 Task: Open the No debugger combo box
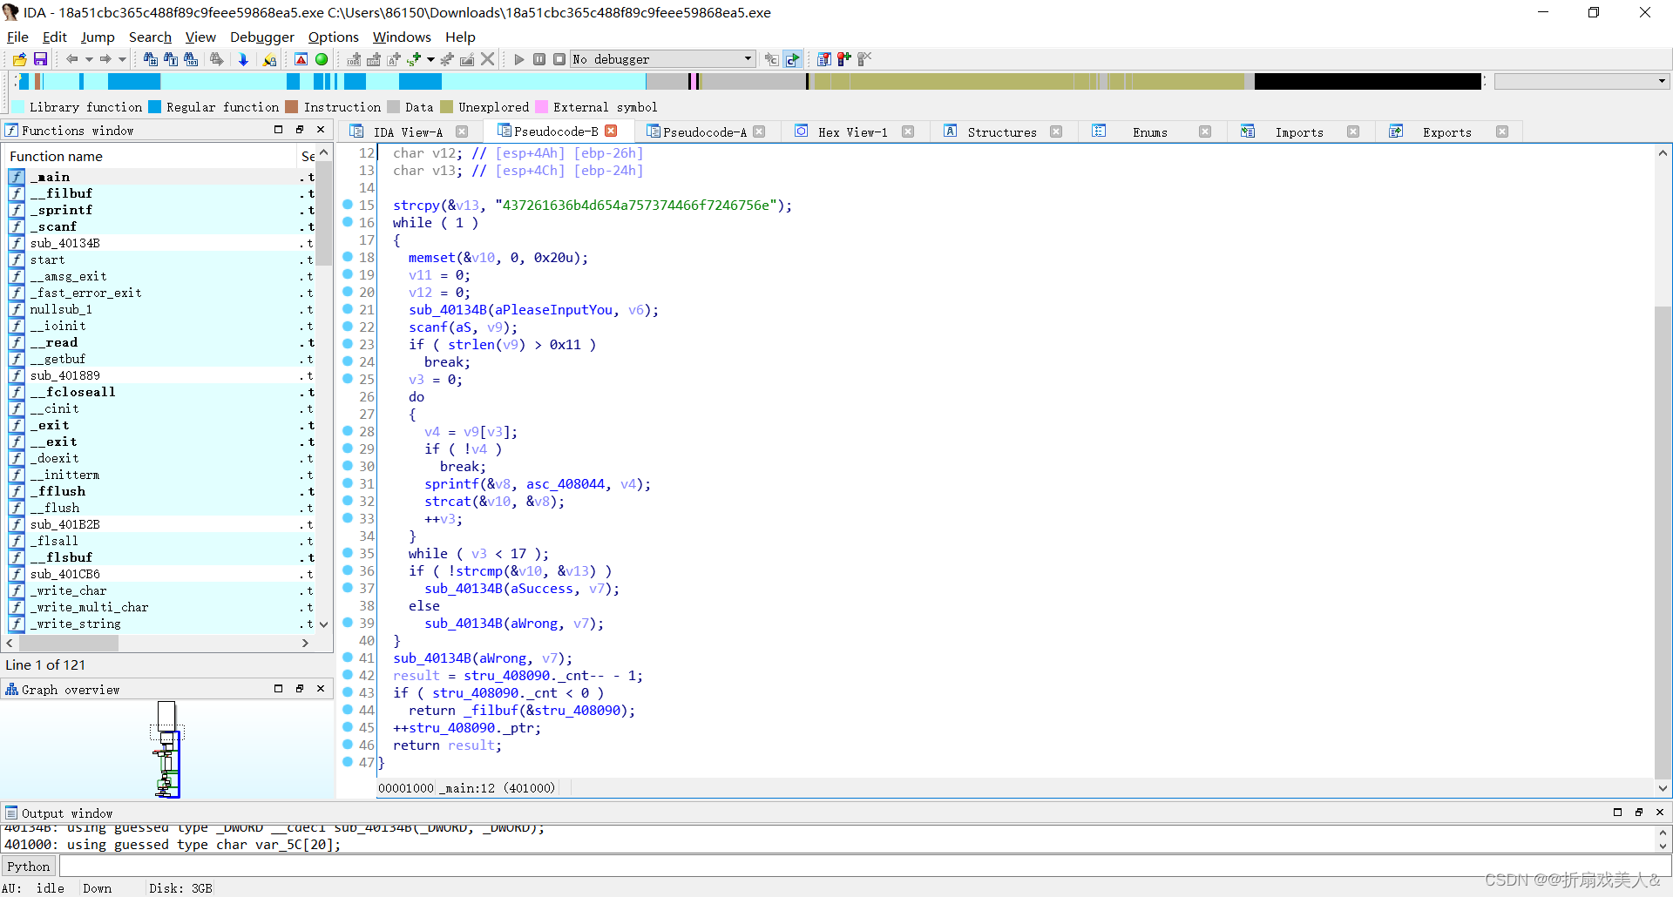click(x=663, y=59)
